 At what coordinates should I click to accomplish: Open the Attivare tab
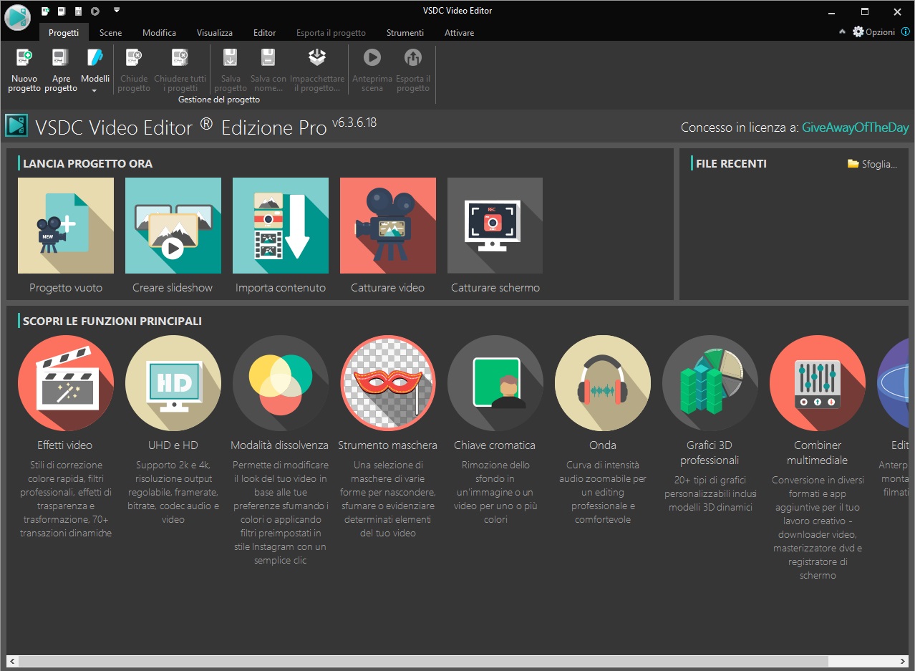tap(459, 32)
